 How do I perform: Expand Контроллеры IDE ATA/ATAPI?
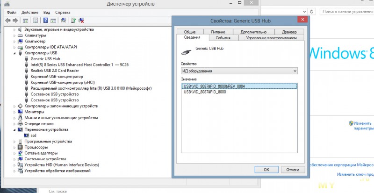tap(14, 47)
